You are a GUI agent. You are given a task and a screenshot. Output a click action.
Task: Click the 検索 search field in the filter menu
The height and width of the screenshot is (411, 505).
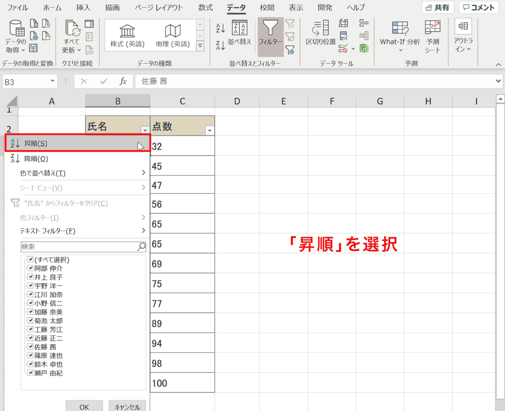83,247
